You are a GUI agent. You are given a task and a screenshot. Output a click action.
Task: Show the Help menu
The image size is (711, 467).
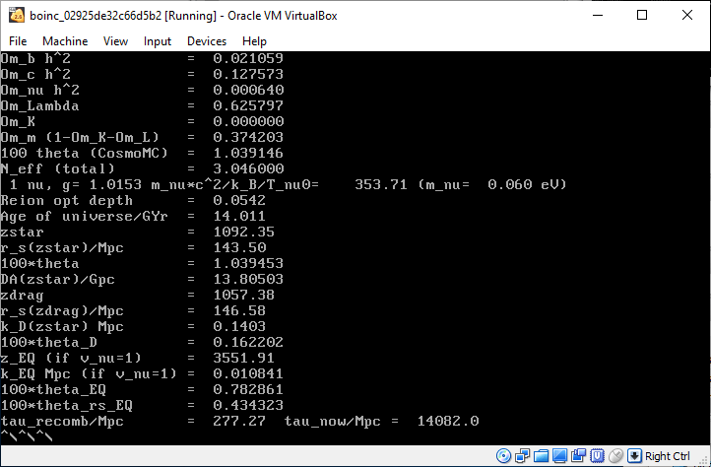click(254, 41)
